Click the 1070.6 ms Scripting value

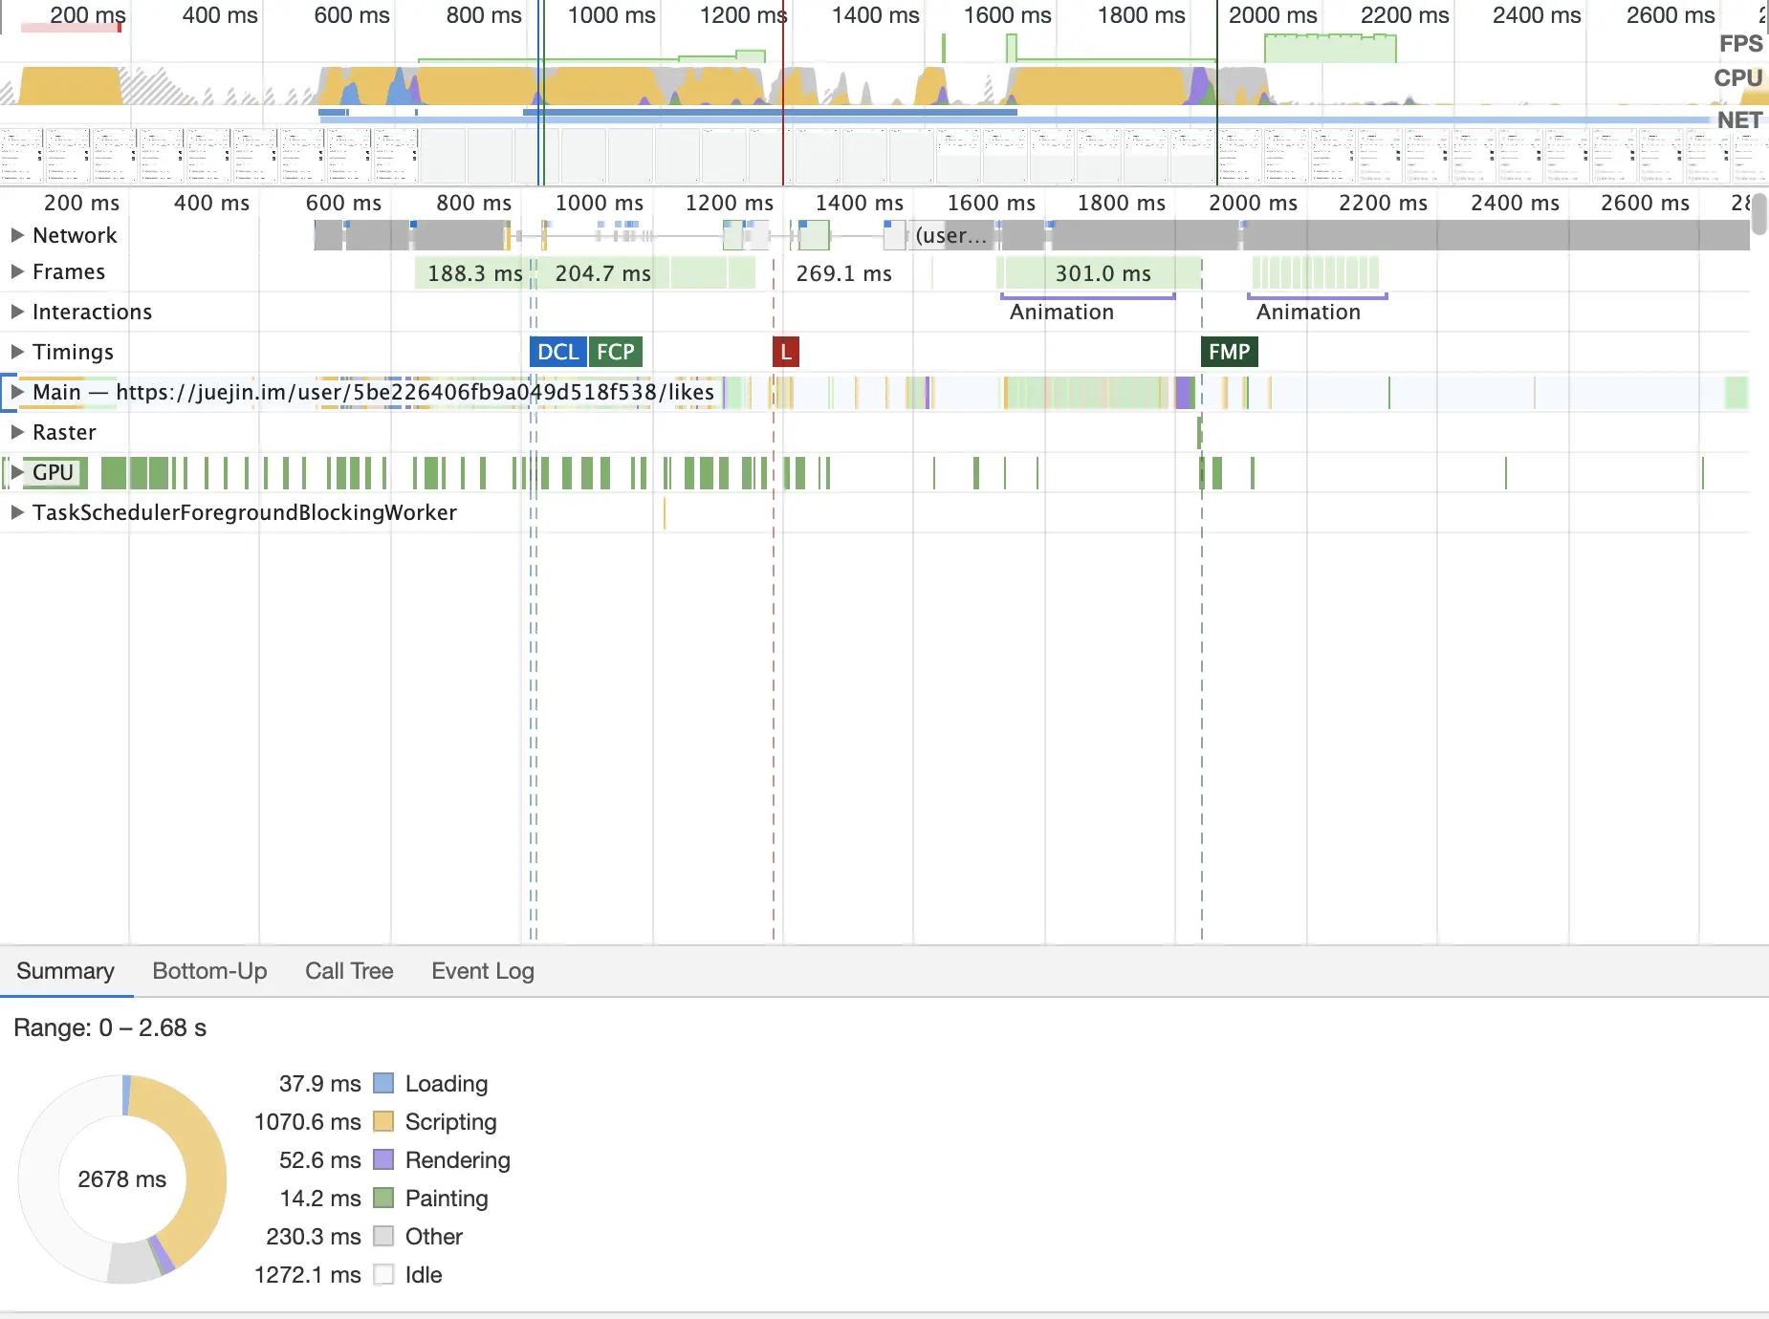coord(308,1121)
